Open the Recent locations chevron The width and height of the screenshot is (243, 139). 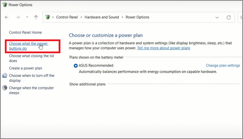[x=27, y=17]
